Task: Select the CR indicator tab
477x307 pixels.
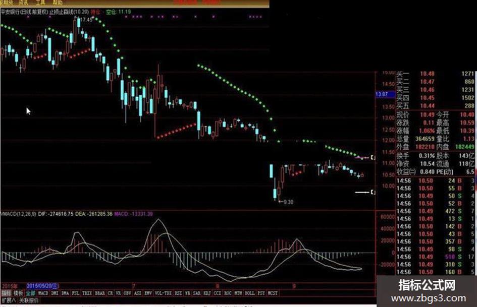Action: coord(110,293)
